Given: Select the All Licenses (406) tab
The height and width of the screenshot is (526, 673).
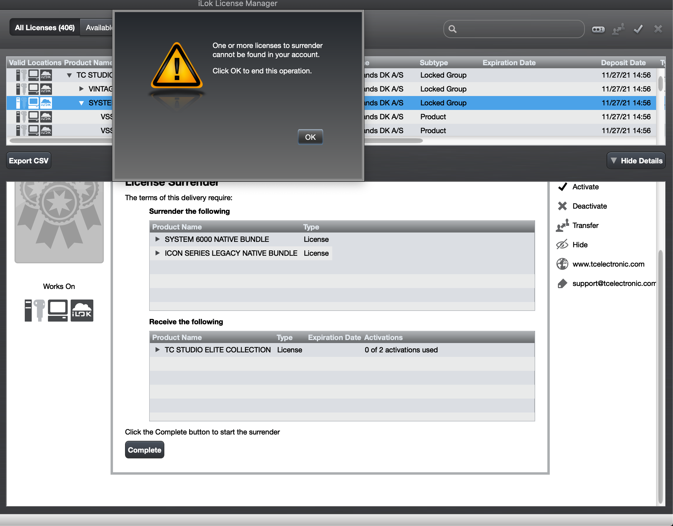Looking at the screenshot, I should pos(45,27).
